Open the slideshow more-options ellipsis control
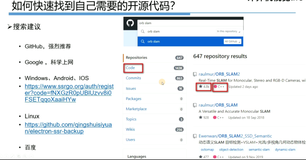This screenshot has width=306, height=160. [31, 156]
